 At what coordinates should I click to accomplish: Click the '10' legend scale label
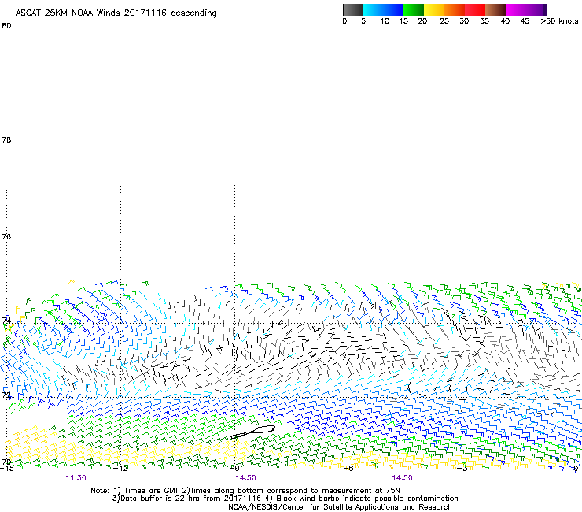385,21
